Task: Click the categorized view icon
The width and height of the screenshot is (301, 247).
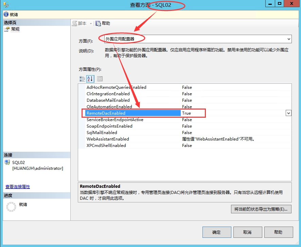Action: 82,79
